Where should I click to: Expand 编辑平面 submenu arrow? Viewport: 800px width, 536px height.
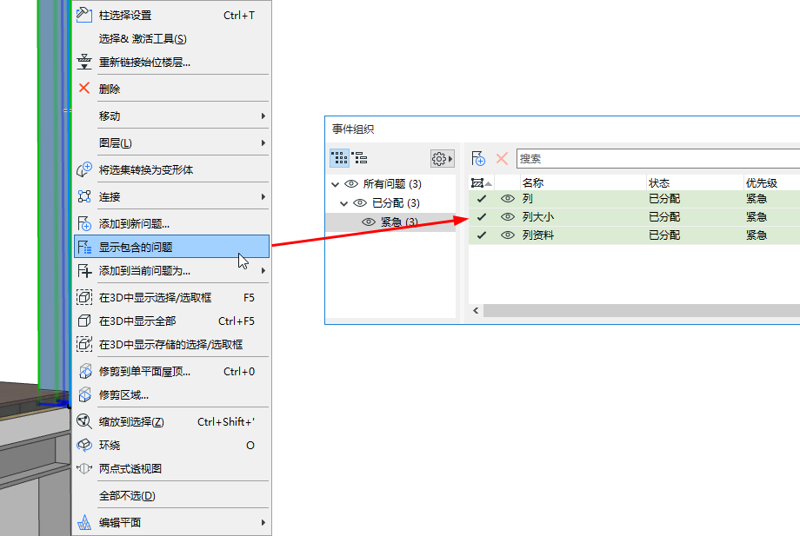(x=263, y=522)
